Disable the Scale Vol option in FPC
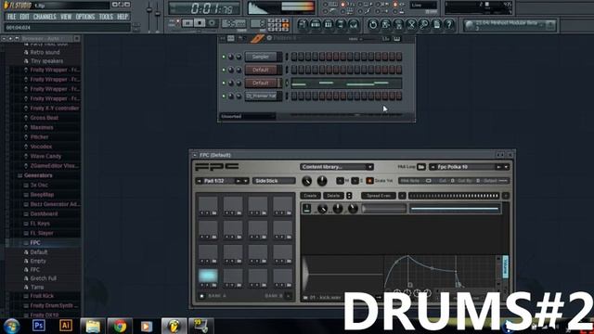 click(369, 181)
